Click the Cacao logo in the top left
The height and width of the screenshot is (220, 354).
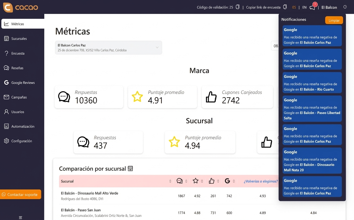pyautogui.click(x=20, y=7)
